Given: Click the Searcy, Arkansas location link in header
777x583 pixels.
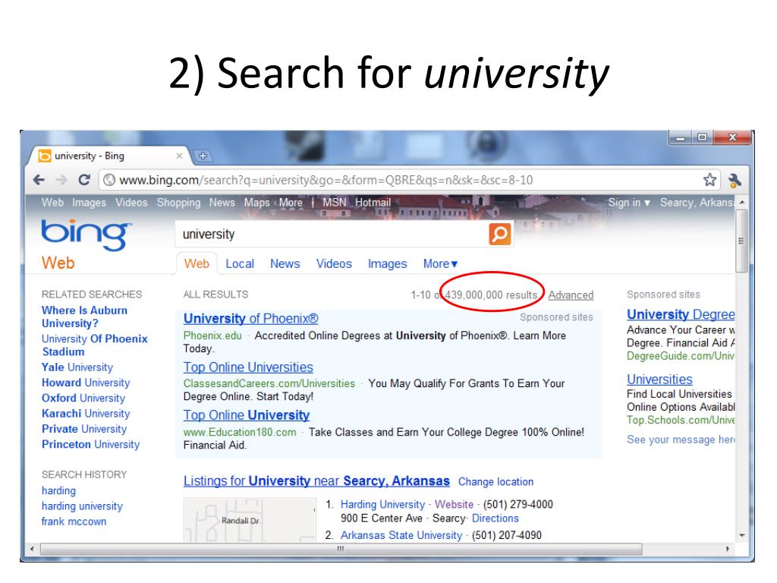Looking at the screenshot, I should [x=697, y=203].
